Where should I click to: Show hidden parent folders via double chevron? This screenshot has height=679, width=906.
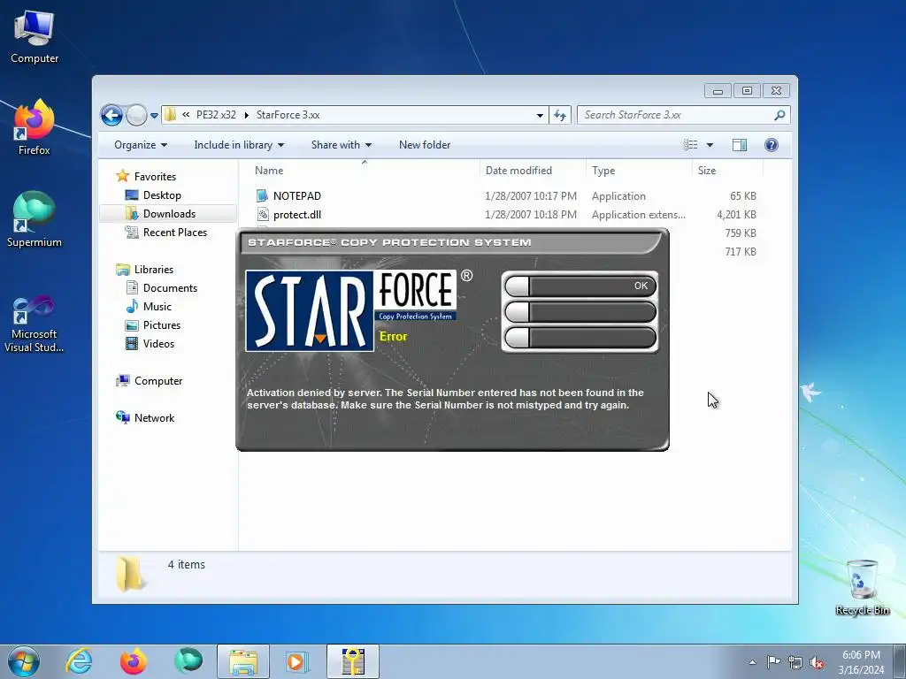tap(186, 115)
